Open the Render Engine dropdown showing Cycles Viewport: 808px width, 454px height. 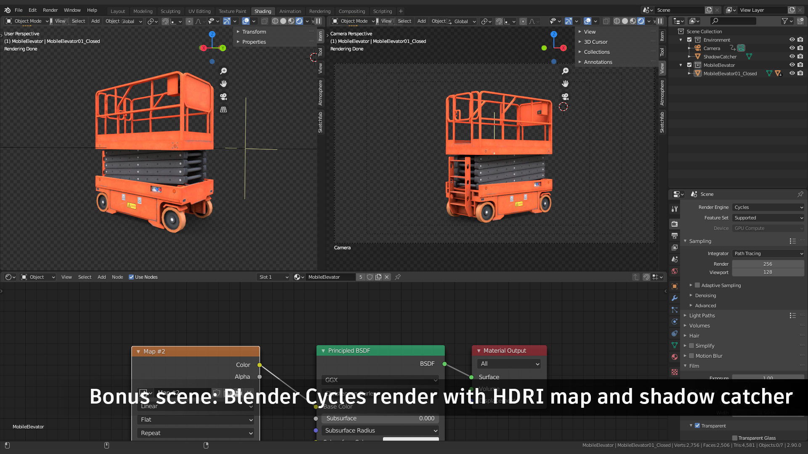coord(768,207)
